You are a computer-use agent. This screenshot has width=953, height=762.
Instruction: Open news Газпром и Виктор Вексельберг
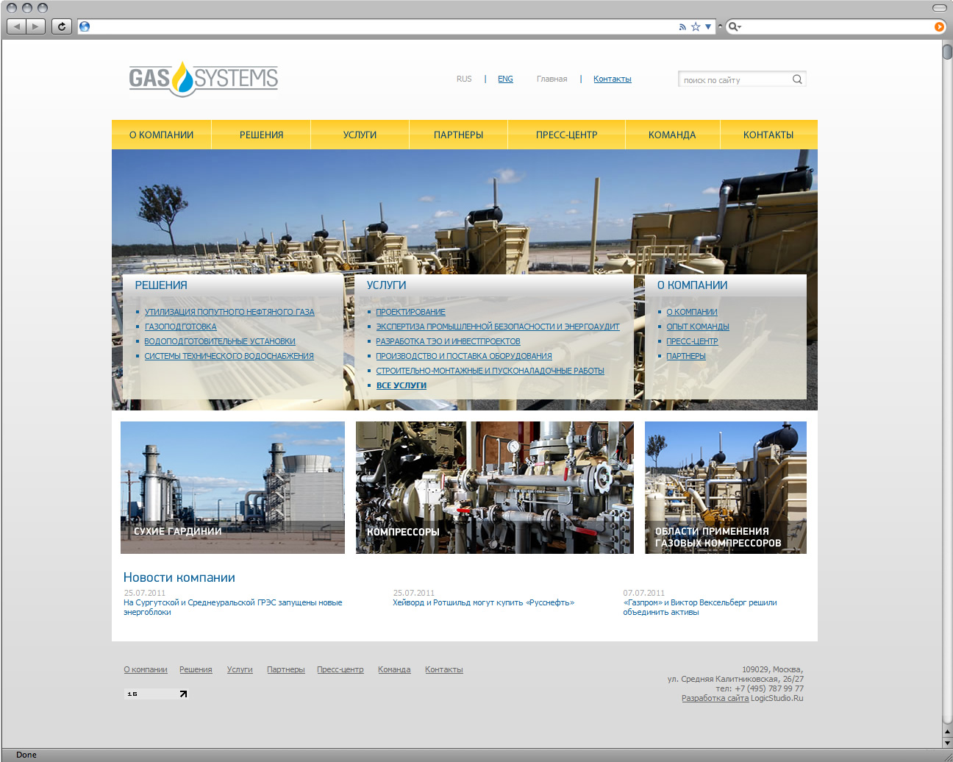click(x=700, y=608)
